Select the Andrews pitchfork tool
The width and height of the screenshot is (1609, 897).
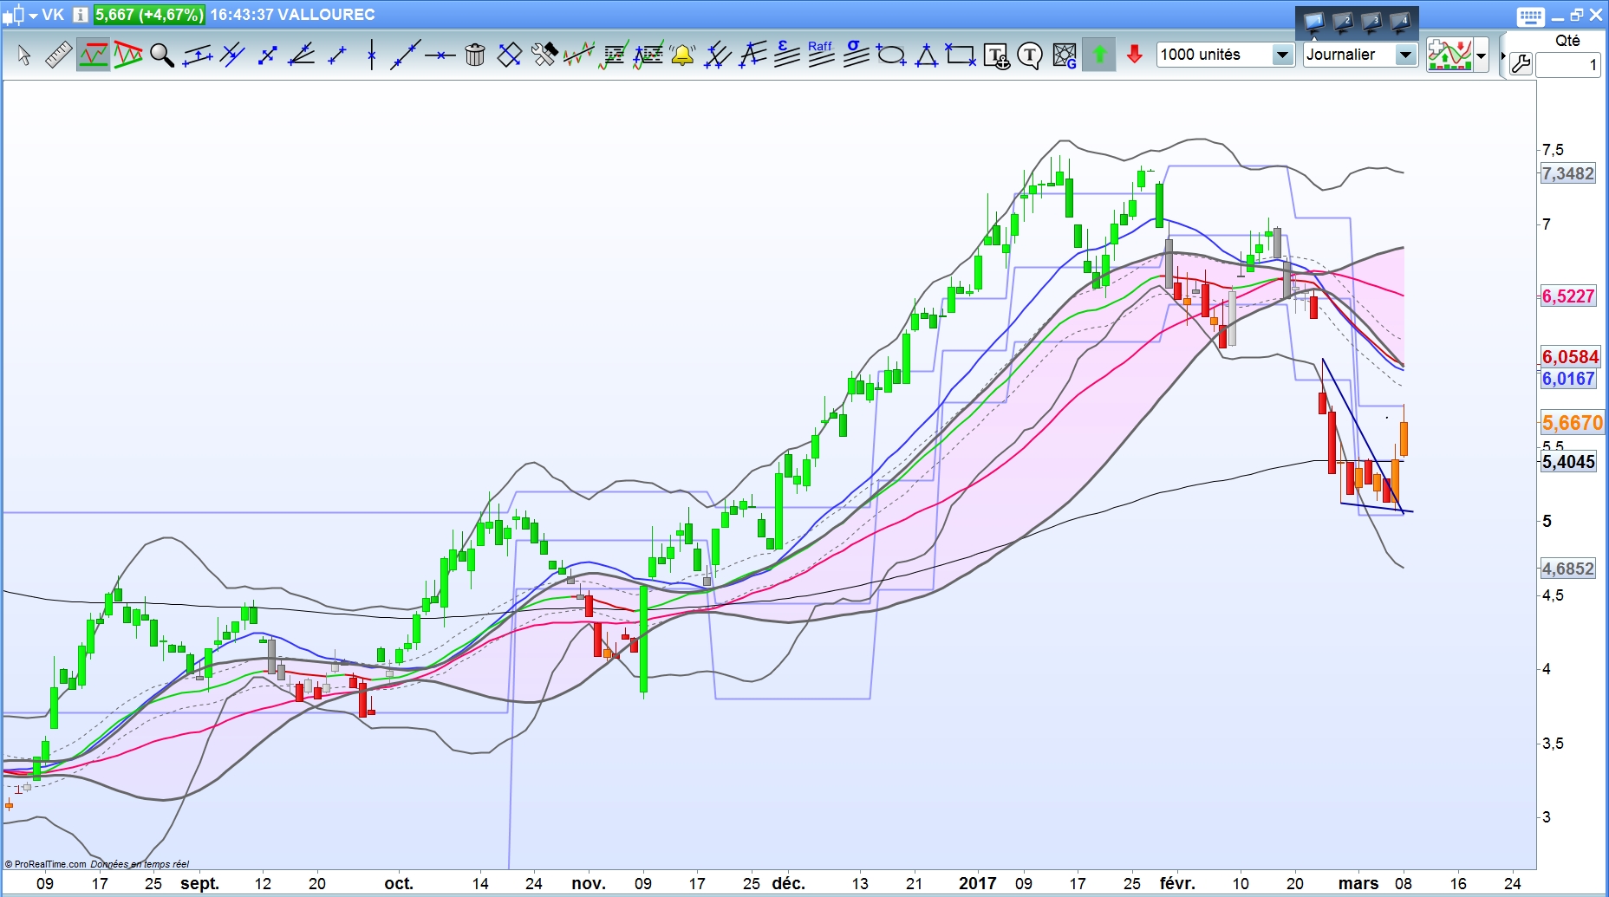coord(718,55)
